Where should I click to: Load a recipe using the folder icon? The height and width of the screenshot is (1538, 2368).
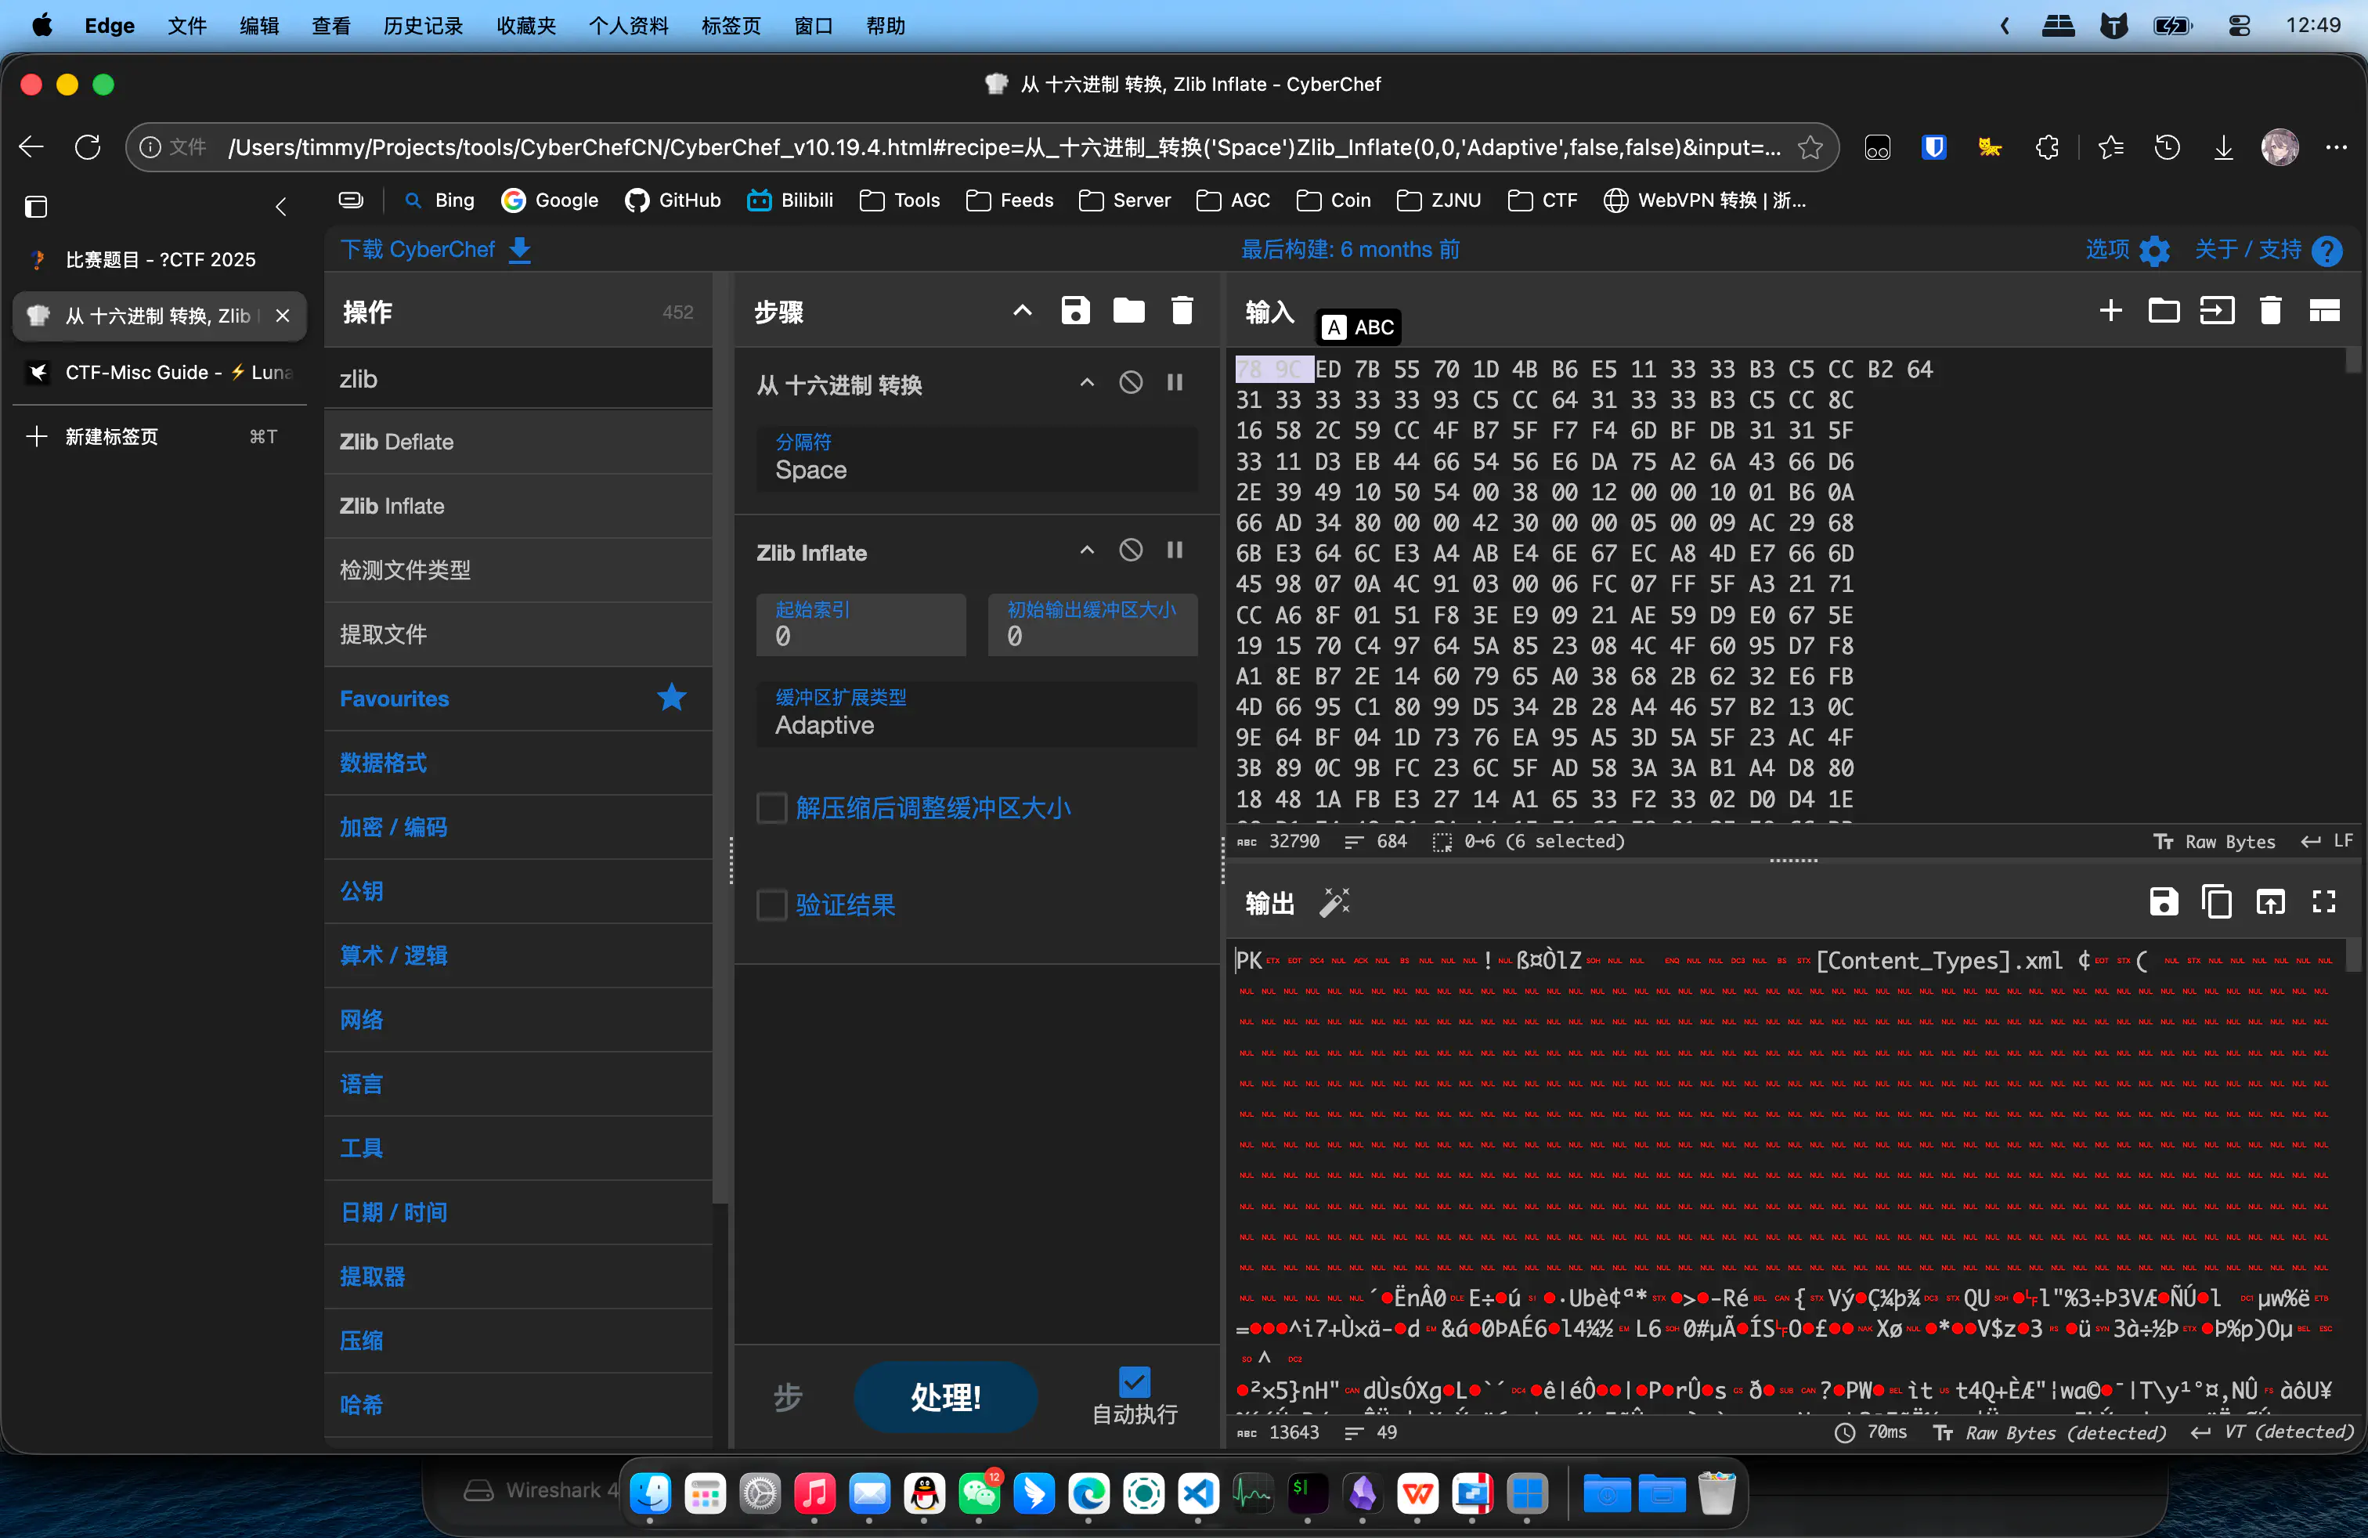click(x=1128, y=312)
